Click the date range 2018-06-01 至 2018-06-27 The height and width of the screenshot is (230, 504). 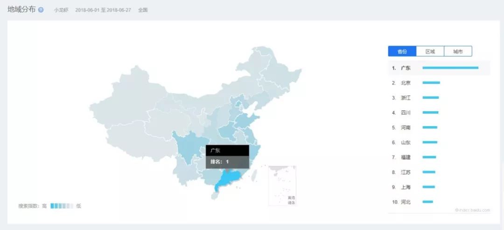(x=103, y=10)
